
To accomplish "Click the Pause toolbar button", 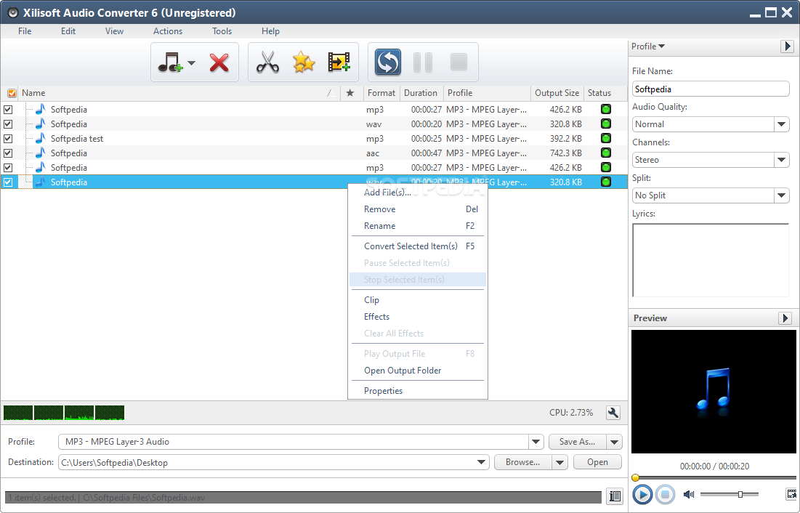I will [x=422, y=62].
